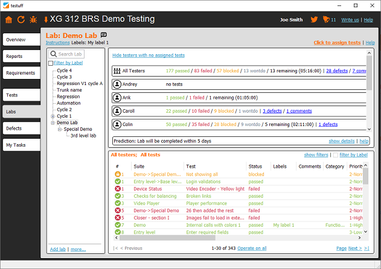This screenshot has width=381, height=269.
Task: Refresh using the circular arrow icon
Action: click(x=21, y=19)
